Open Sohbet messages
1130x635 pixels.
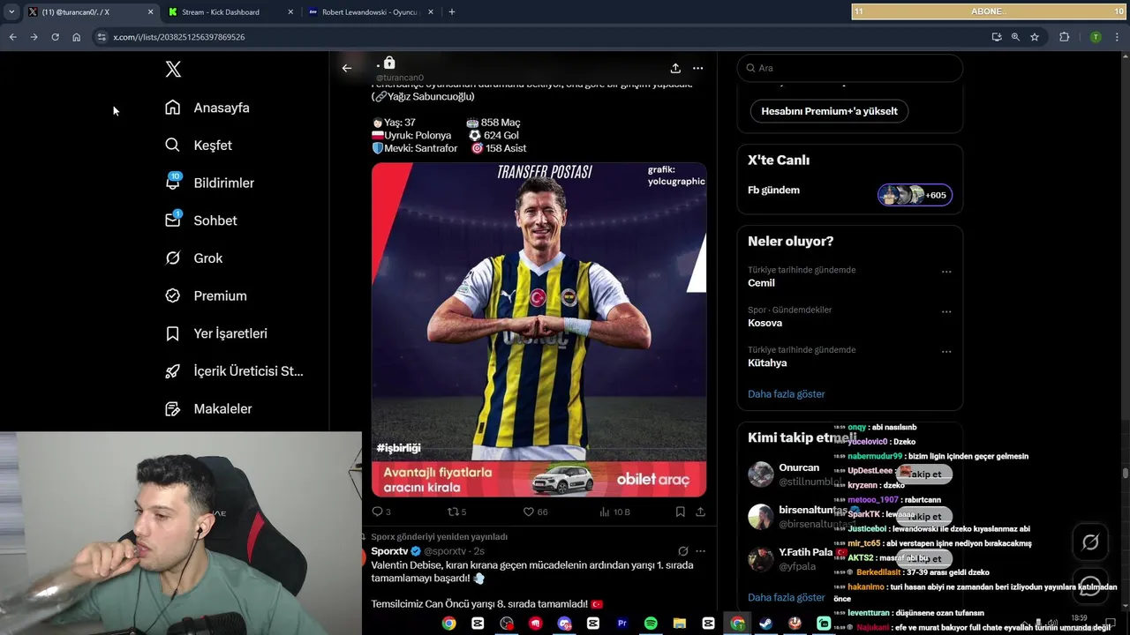(201, 220)
